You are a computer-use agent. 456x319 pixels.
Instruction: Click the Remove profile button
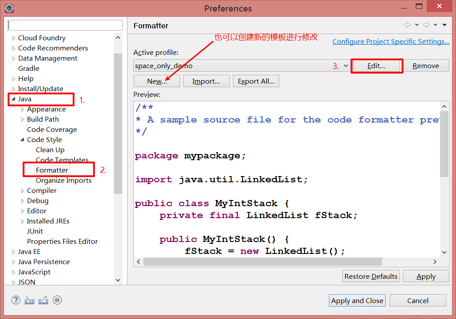(x=426, y=65)
